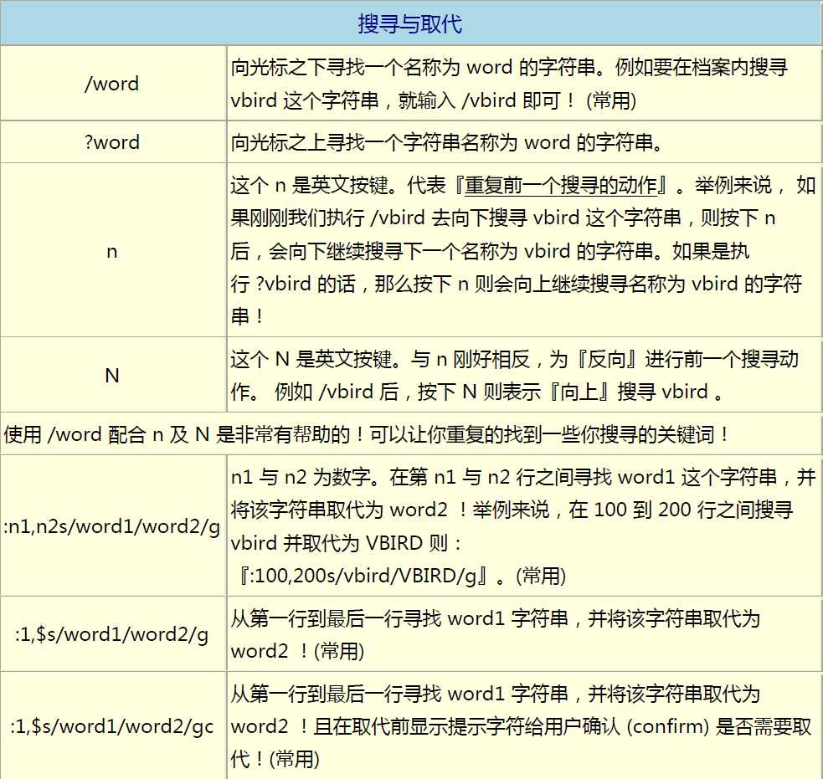This screenshot has width=823, height=779.
Task: Click the example :100,200s/vbird/VBIRD/g
Action: click(363, 576)
